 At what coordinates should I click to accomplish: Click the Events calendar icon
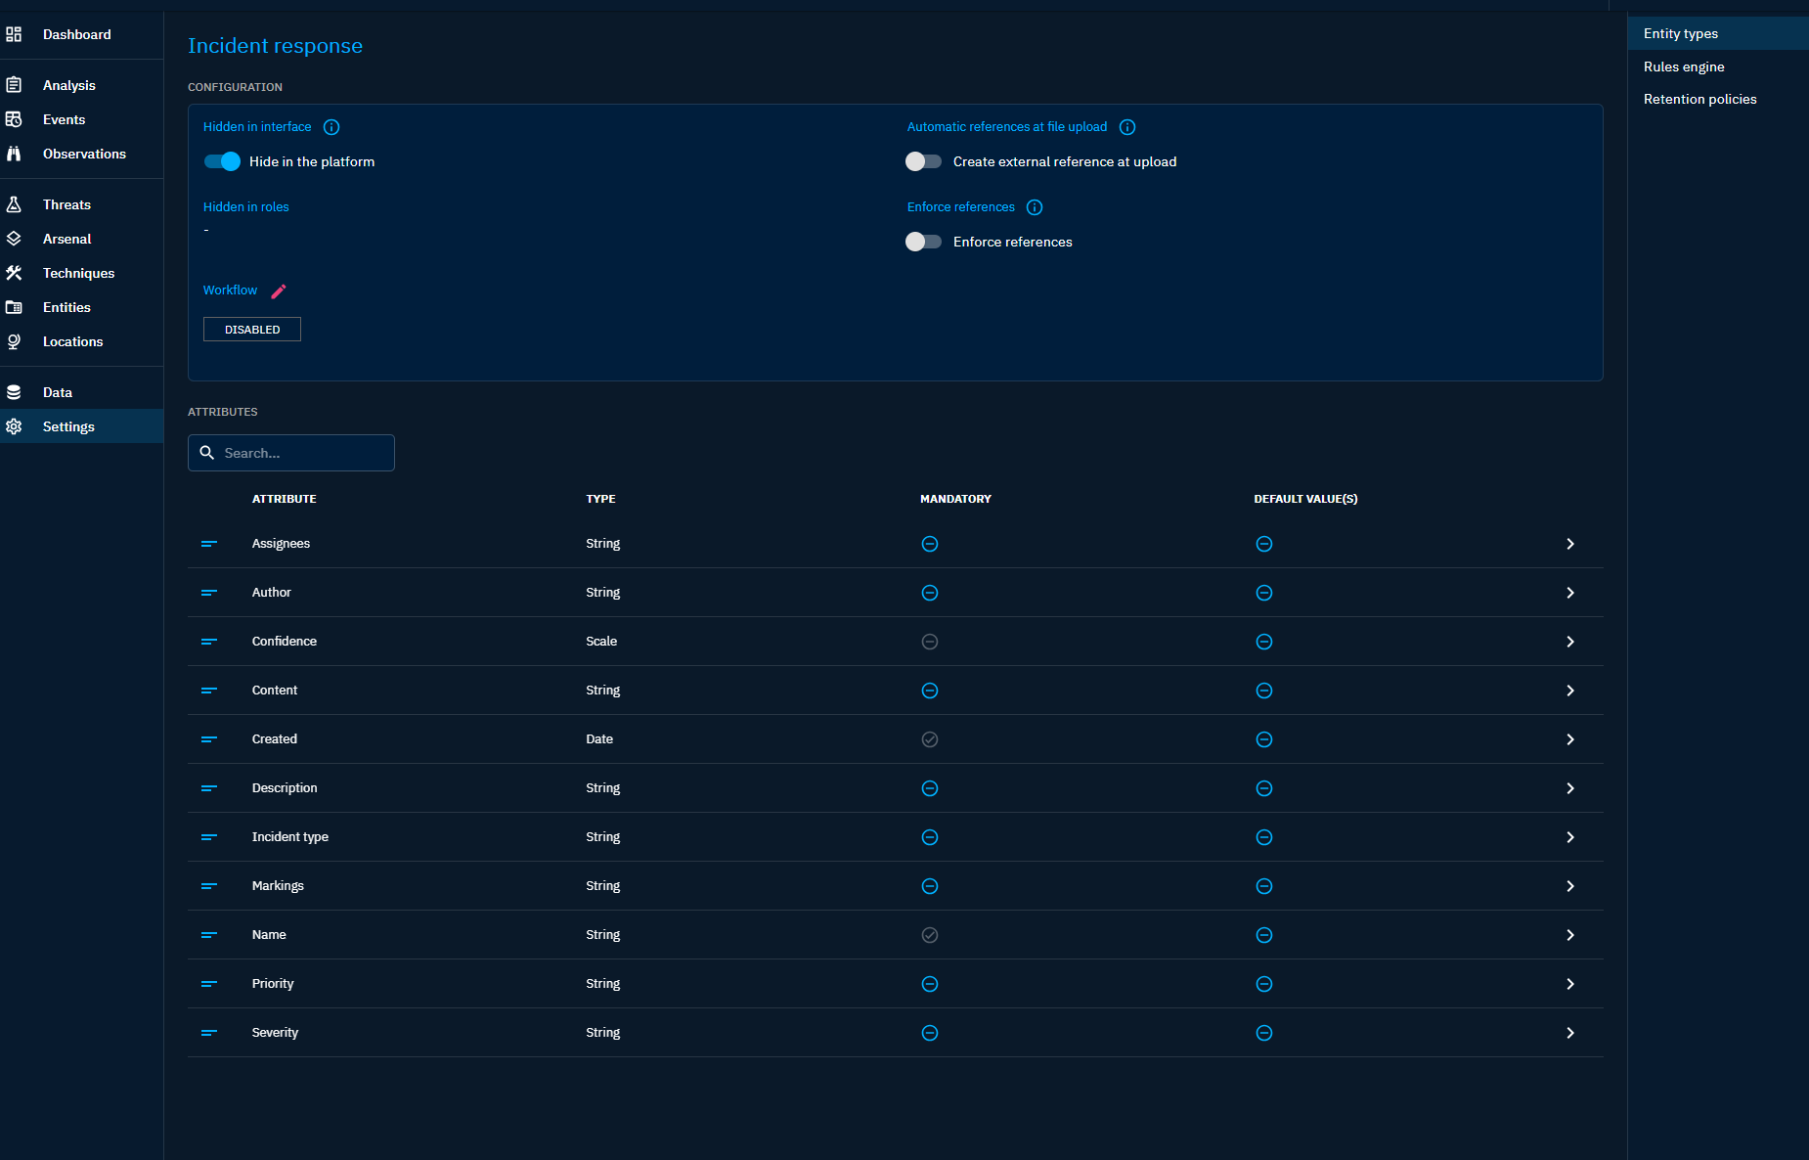pyautogui.click(x=14, y=119)
